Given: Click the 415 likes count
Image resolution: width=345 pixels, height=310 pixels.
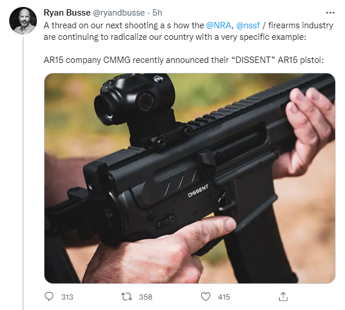Looking at the screenshot, I should click(224, 297).
